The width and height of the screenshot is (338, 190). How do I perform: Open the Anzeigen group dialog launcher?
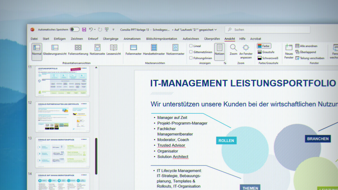point(225,63)
